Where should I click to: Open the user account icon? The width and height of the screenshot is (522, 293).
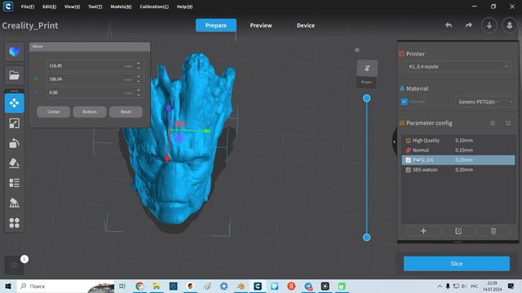[509, 25]
